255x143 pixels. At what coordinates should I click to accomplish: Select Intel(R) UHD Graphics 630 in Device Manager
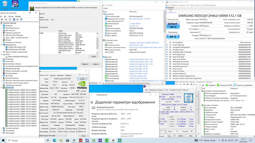[x=17, y=47]
